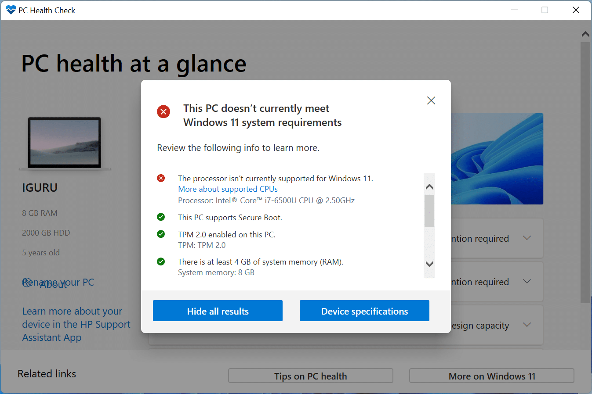This screenshot has height=394, width=592.
Task: Open More on Windows 11
Action: pyautogui.click(x=492, y=376)
